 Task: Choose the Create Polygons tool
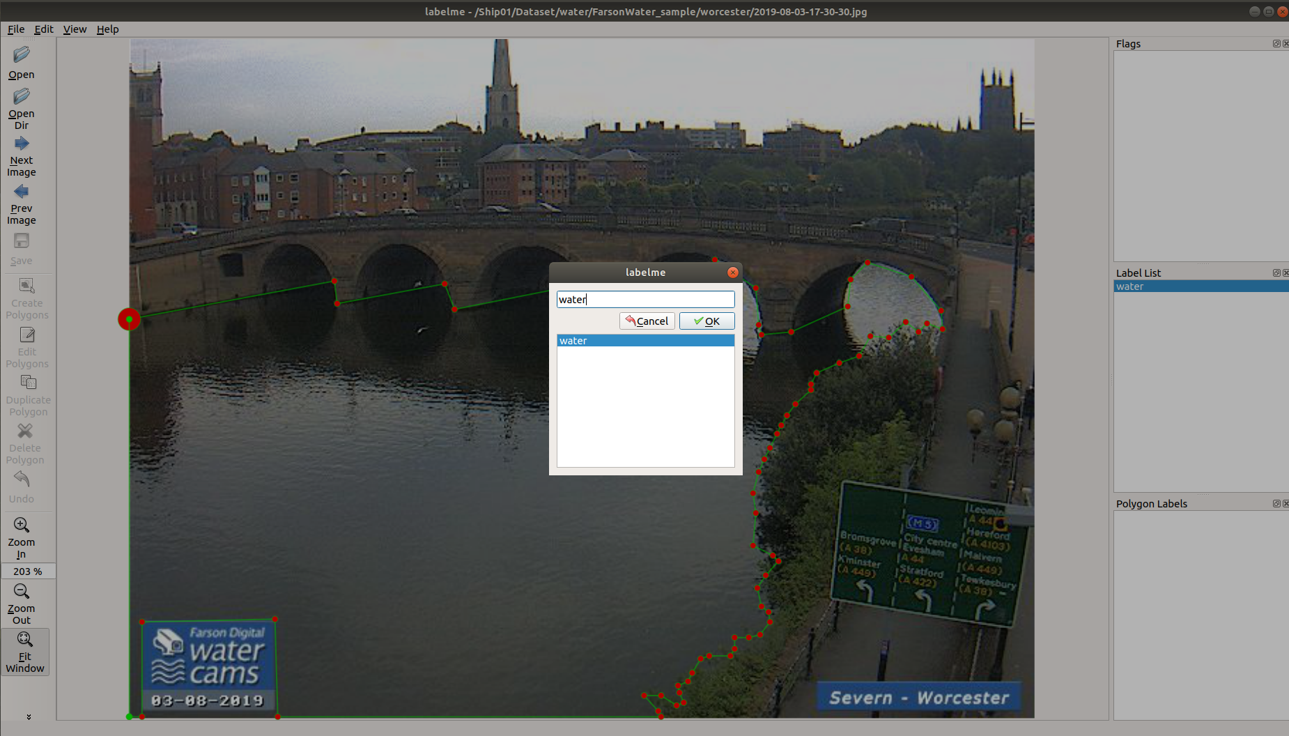(27, 299)
